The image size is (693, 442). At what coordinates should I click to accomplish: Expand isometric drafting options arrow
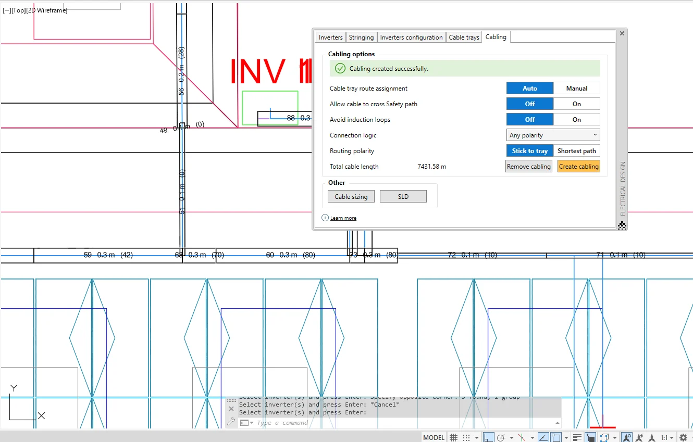click(533, 437)
